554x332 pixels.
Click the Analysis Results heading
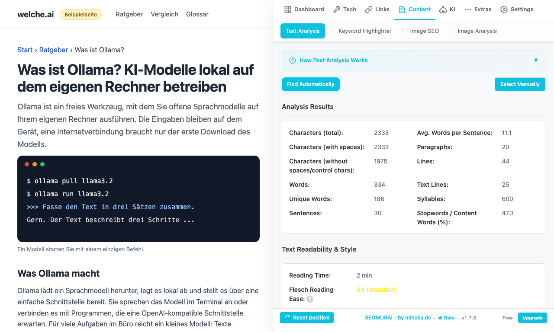(x=308, y=107)
